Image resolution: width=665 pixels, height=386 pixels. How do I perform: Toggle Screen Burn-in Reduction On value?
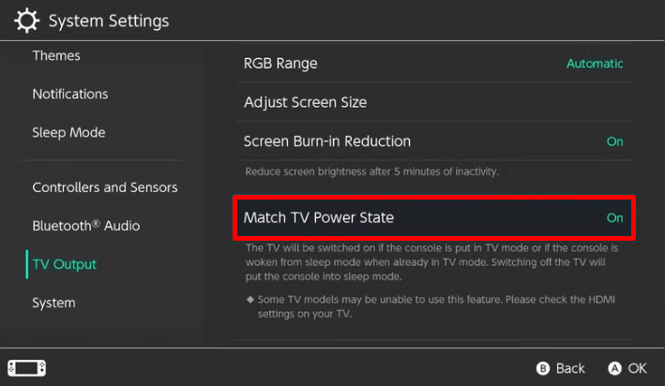point(614,141)
